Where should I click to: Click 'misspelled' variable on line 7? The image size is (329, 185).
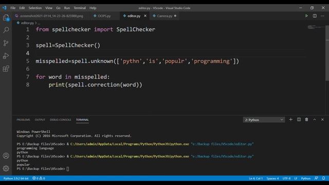(90, 77)
